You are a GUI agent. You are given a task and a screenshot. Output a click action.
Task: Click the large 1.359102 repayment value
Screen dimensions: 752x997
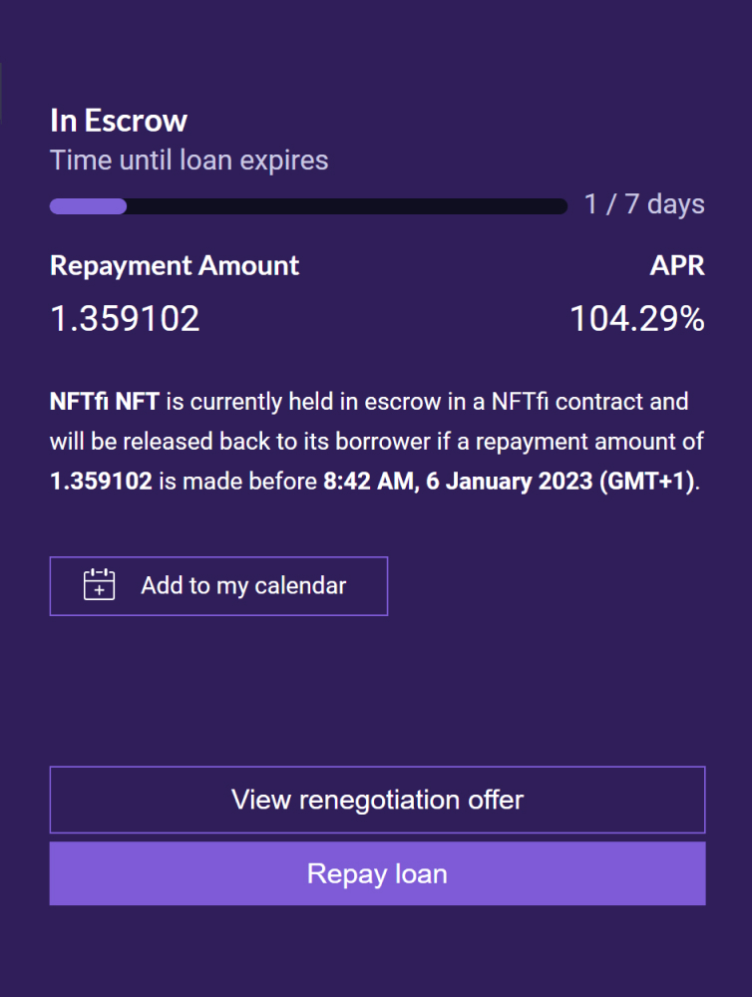(125, 319)
